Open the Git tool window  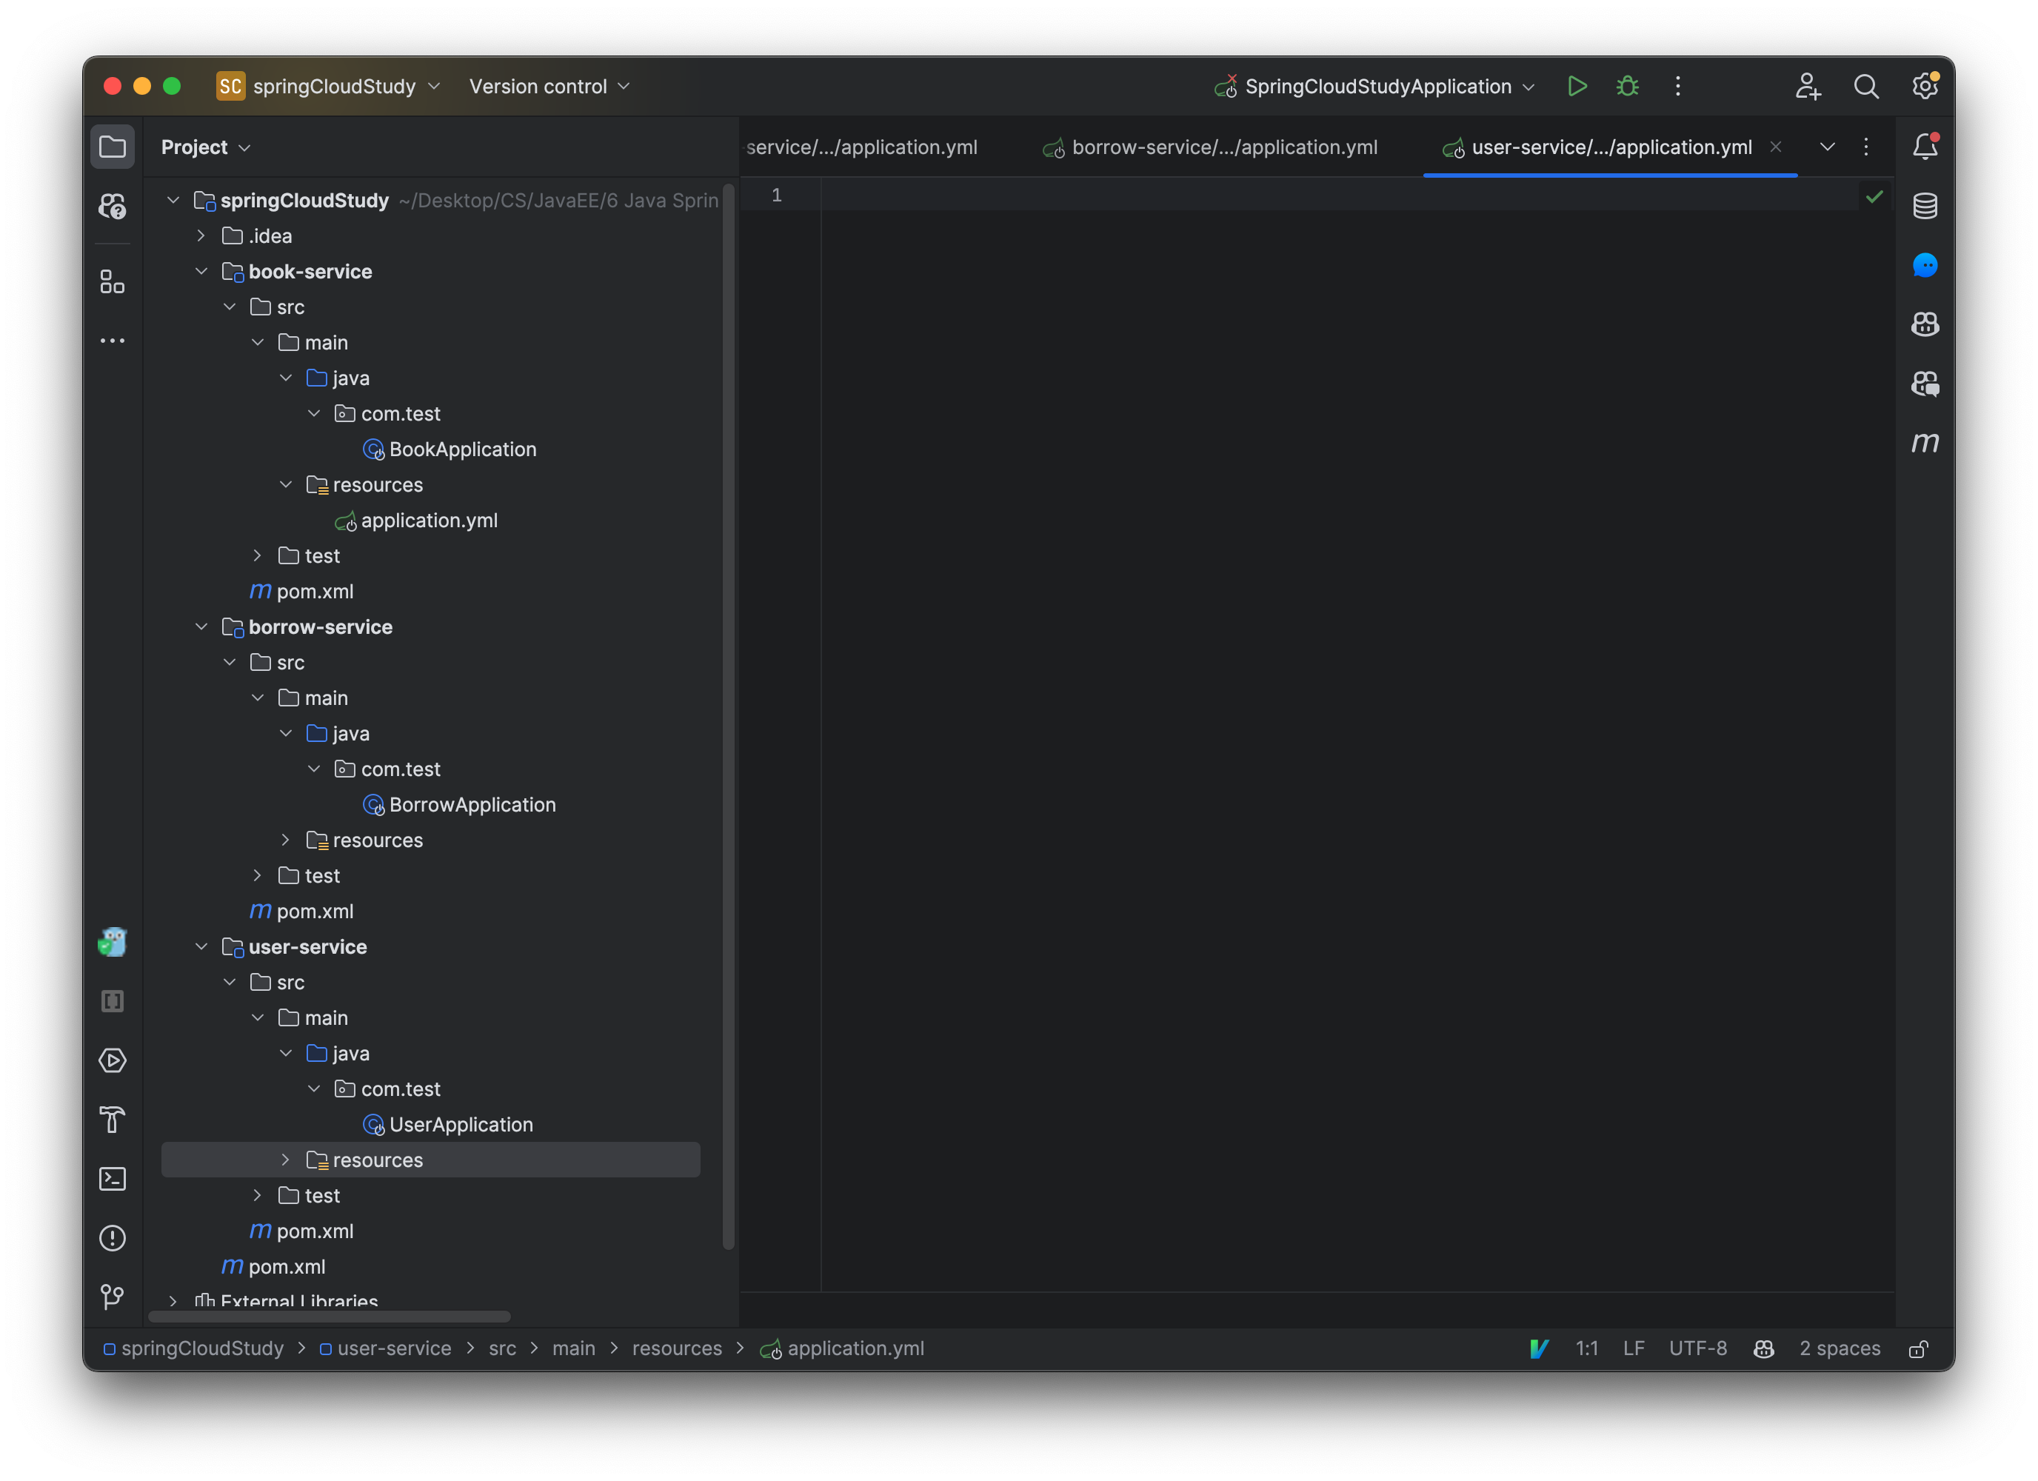click(113, 1297)
